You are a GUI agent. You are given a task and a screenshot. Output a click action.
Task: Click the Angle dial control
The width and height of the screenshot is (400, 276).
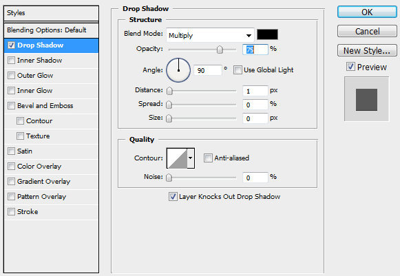coord(178,70)
